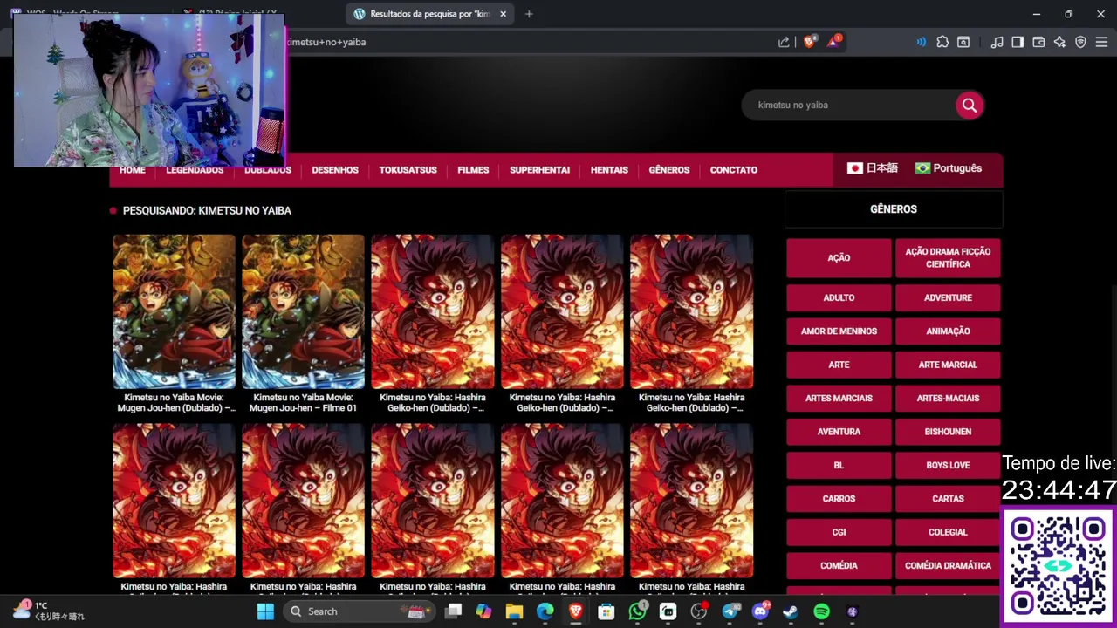Click the share page icon in address bar
This screenshot has height=628, width=1117.
pyautogui.click(x=784, y=42)
